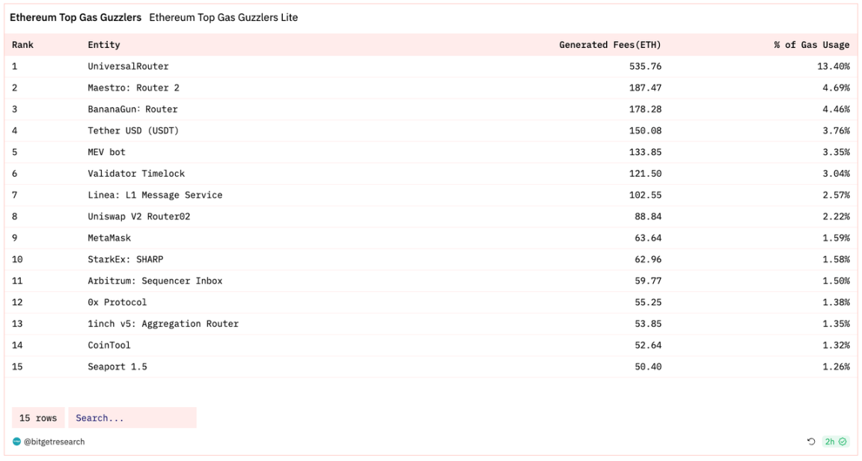The width and height of the screenshot is (862, 461).
Task: Click the 535.76 fees value
Action: (646, 66)
